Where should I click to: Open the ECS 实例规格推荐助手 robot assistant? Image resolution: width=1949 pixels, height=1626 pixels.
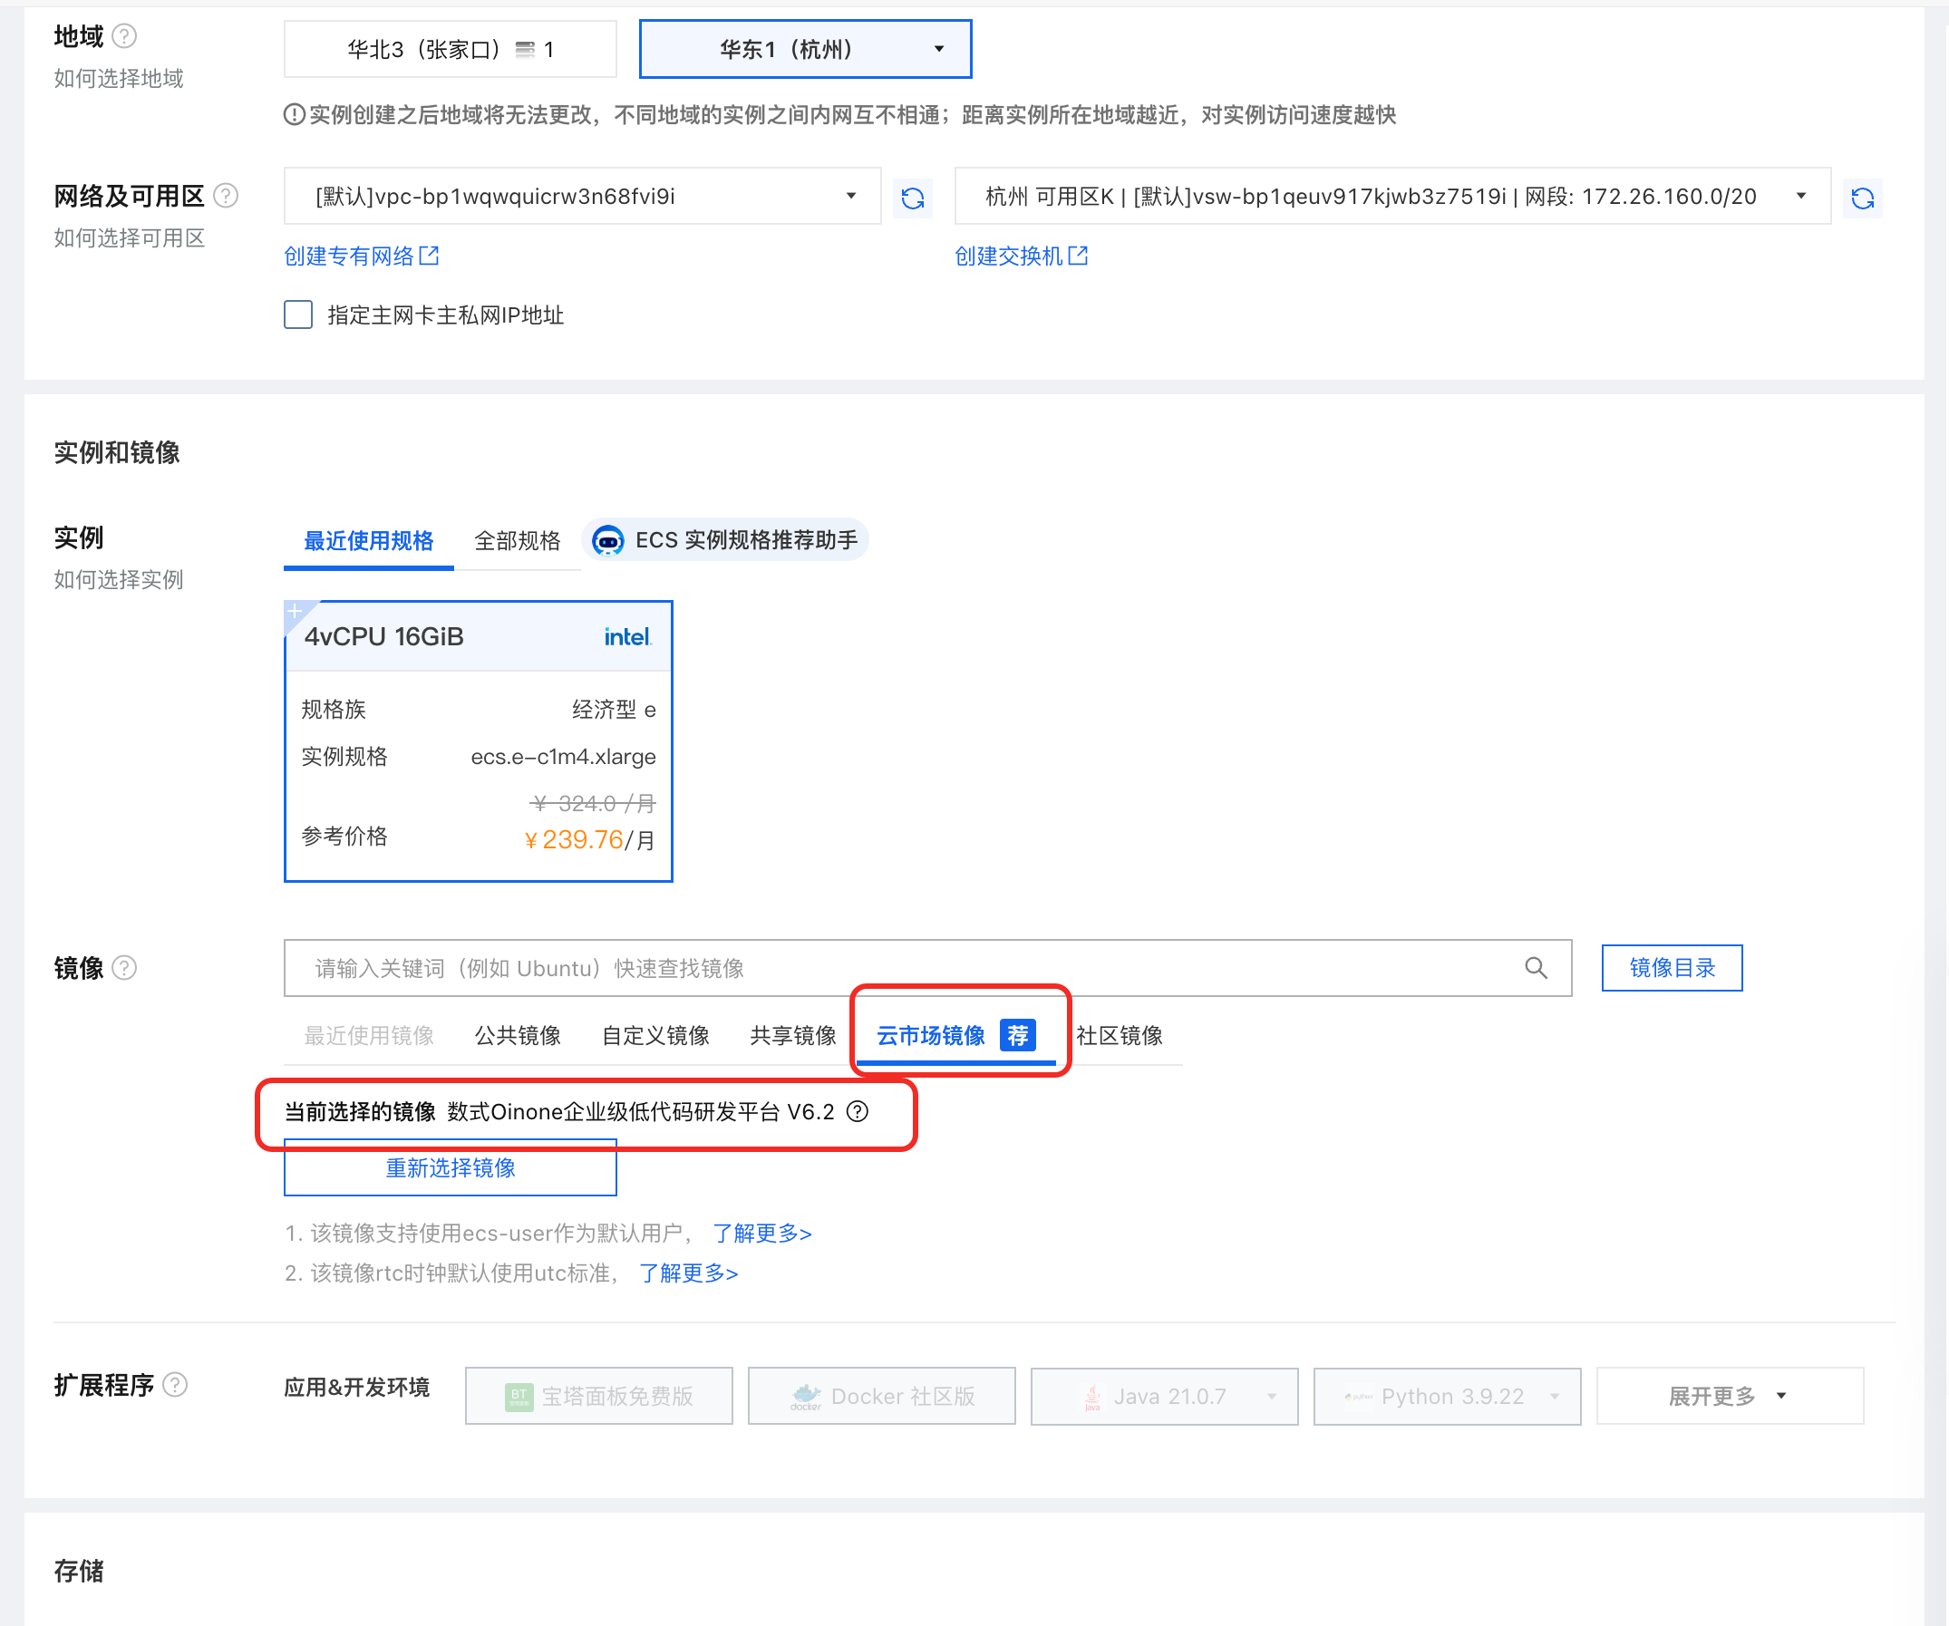tap(726, 540)
